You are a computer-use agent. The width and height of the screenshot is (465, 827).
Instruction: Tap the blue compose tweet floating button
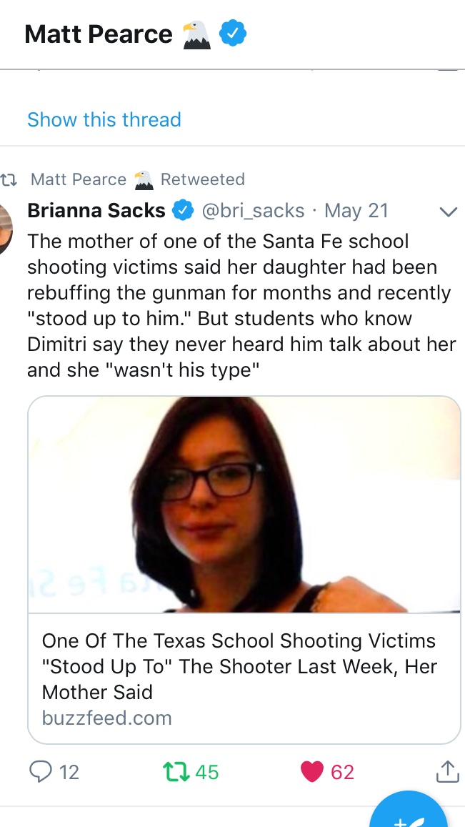pyautogui.click(x=409, y=810)
